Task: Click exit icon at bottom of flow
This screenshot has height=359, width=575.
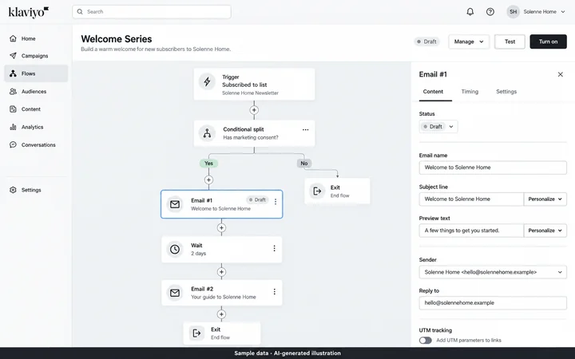Action: pyautogui.click(x=197, y=333)
